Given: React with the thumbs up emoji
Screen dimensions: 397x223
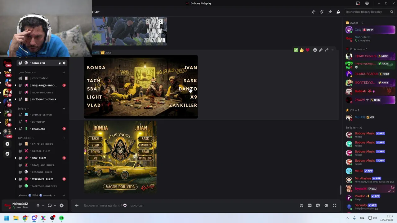Looking at the screenshot, I should (x=301, y=50).
